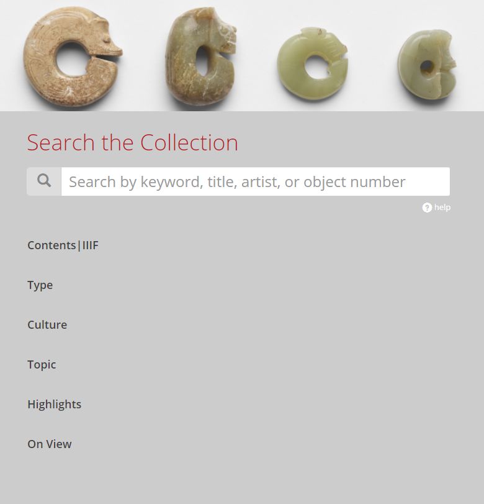This screenshot has height=504, width=484.
Task: Click the magnifying glass search icon
Action: point(44,181)
